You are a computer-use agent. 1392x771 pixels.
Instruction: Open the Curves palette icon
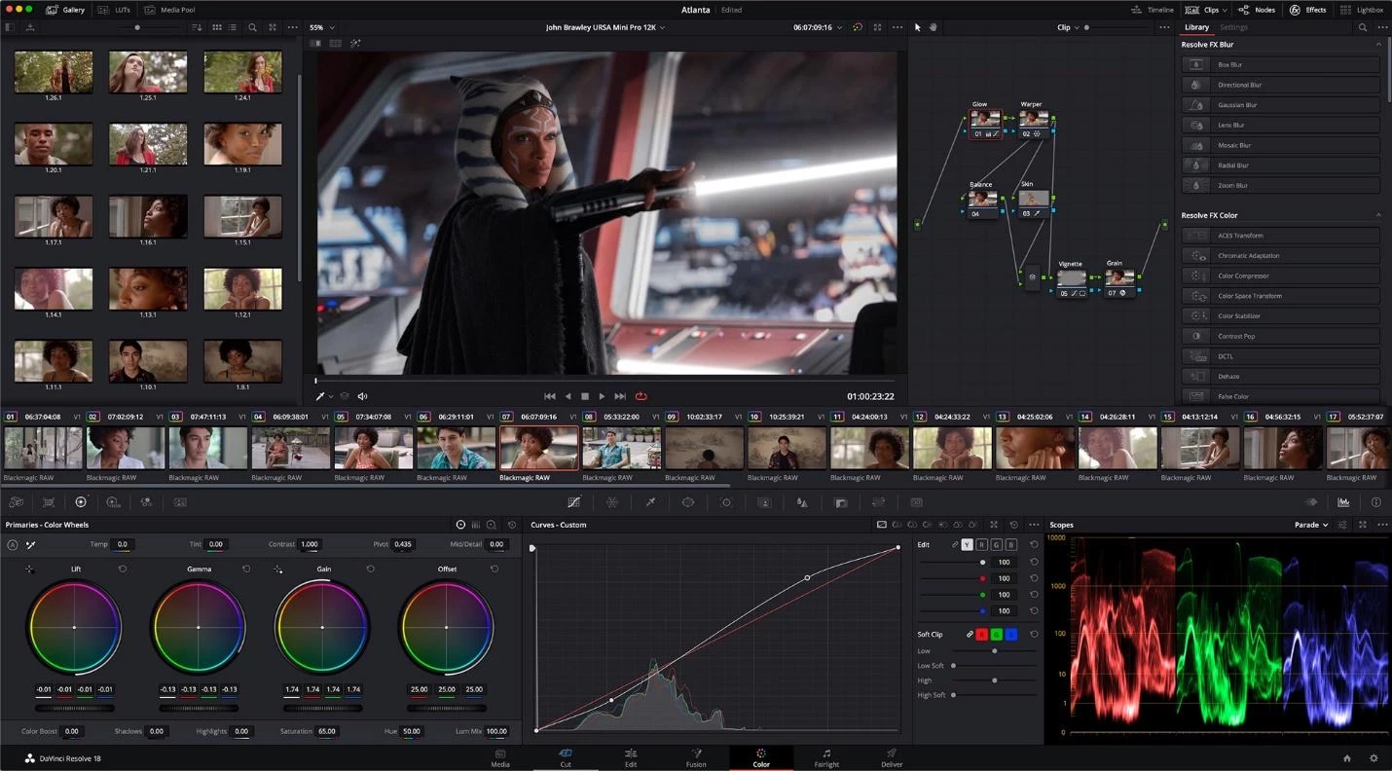point(574,502)
